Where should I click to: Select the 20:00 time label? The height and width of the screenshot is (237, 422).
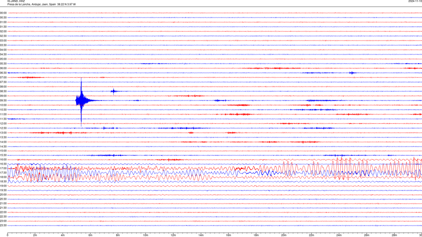click(3, 195)
